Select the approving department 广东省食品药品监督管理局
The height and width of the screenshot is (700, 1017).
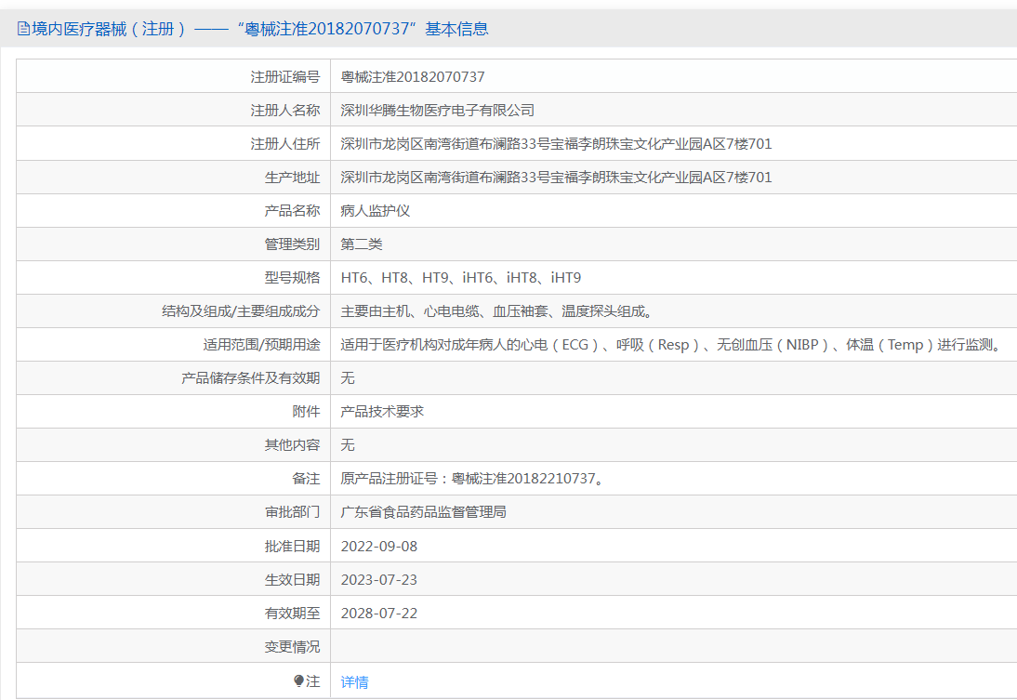423,512
